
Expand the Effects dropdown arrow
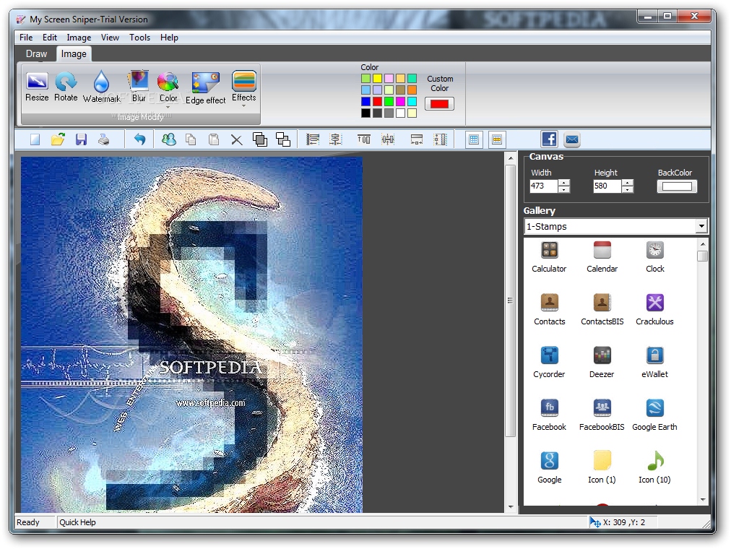[x=244, y=106]
